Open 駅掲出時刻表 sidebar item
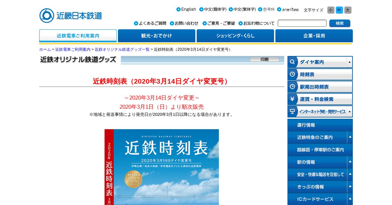The height and width of the screenshot is (205, 392). pyautogui.click(x=320, y=87)
